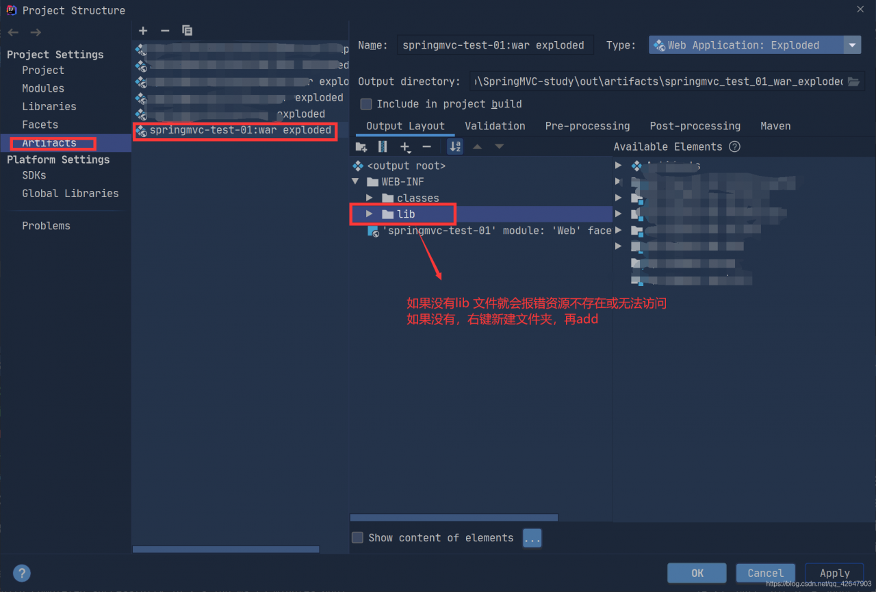Toggle sort elements by names and types
876x592 pixels.
coord(455,146)
